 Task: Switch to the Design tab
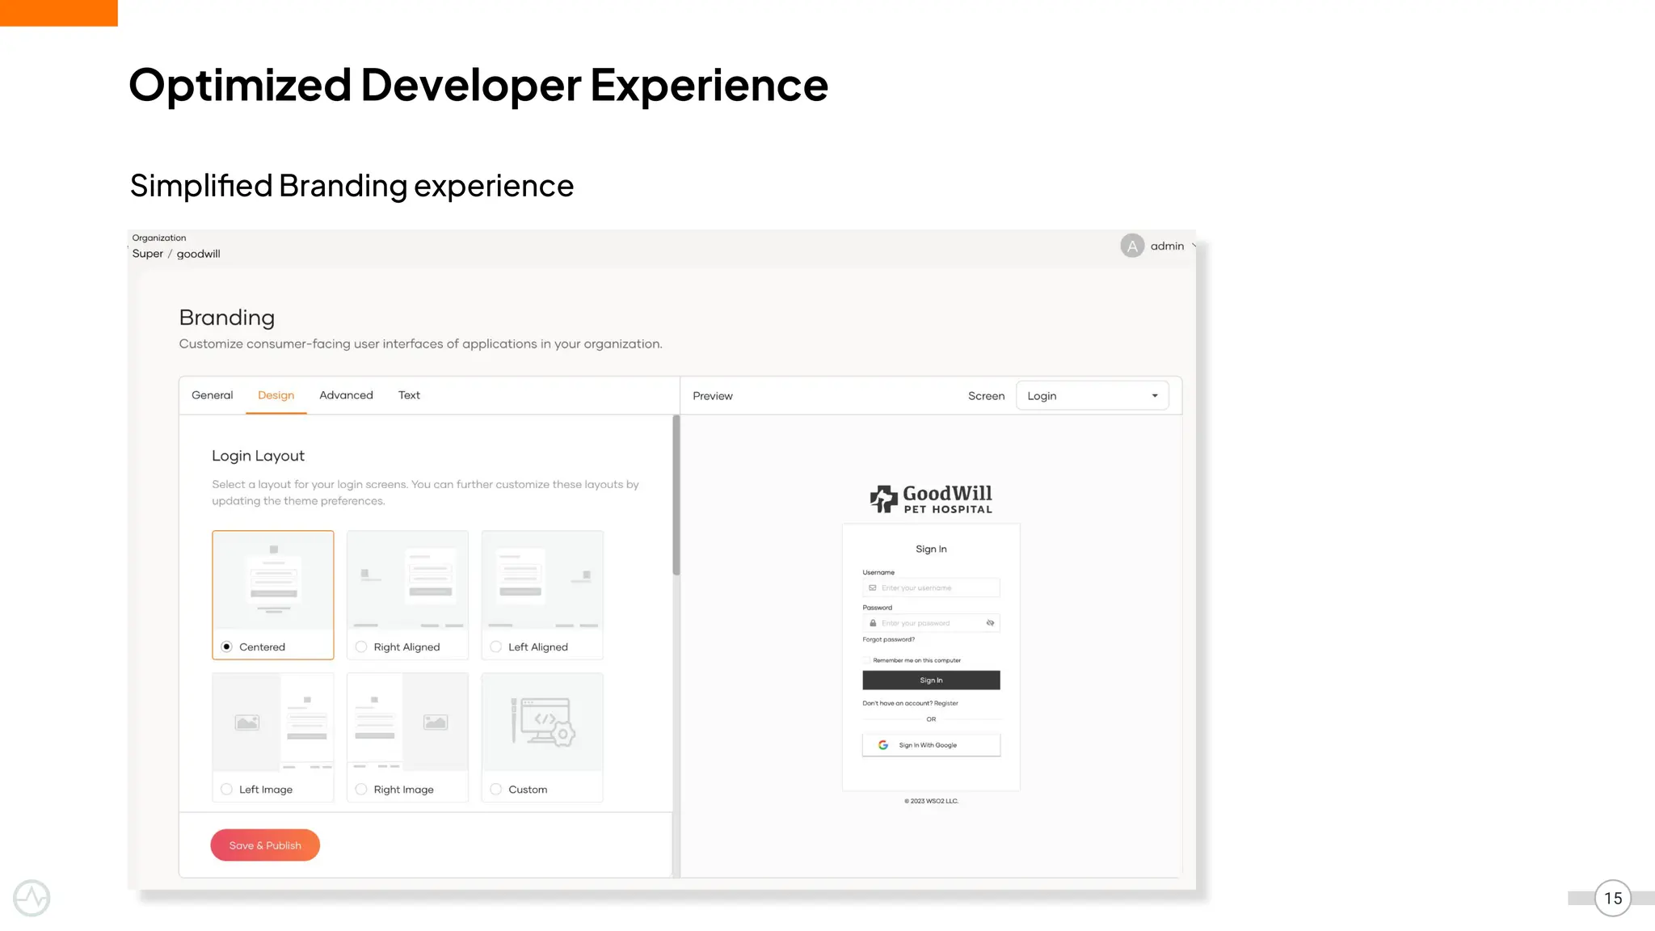tap(276, 395)
